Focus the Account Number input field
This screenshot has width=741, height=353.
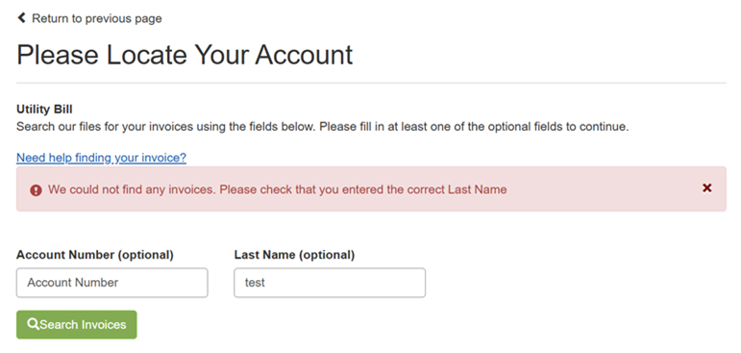coord(112,283)
